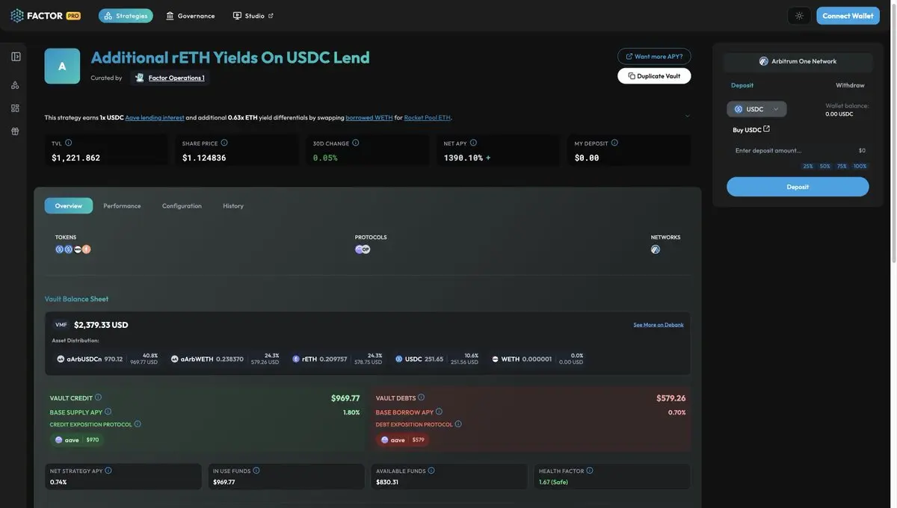Image resolution: width=897 pixels, height=508 pixels.
Task: Open the USDC token selector dropdown
Action: point(756,109)
